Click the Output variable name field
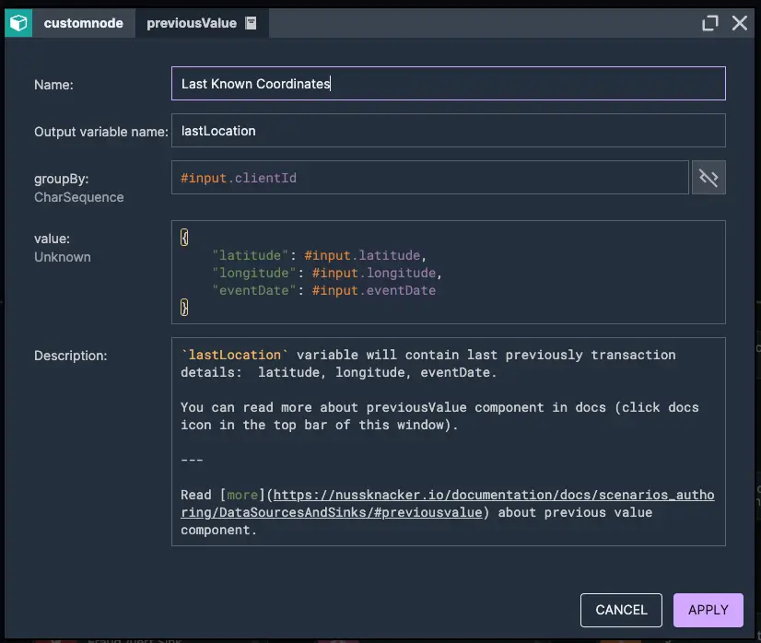The height and width of the screenshot is (643, 761). pyautogui.click(x=449, y=131)
